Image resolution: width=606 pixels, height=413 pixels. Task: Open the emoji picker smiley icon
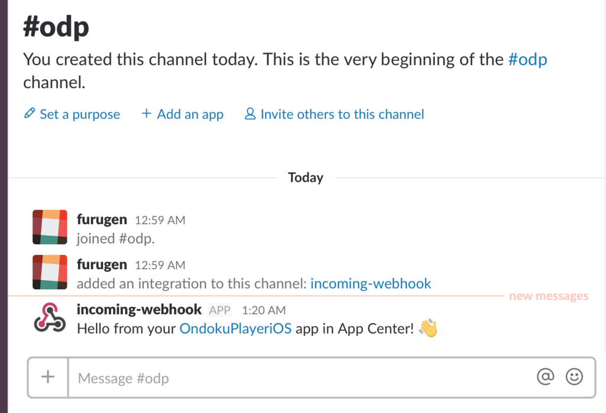(x=574, y=376)
